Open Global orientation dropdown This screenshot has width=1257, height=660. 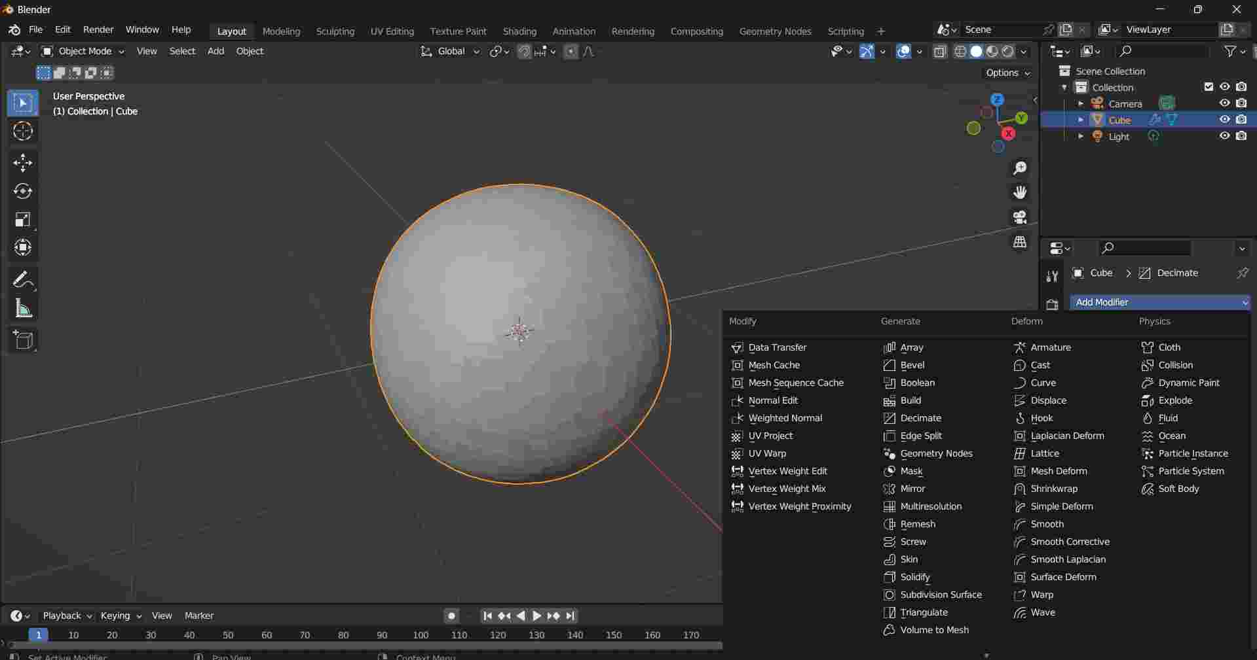450,51
